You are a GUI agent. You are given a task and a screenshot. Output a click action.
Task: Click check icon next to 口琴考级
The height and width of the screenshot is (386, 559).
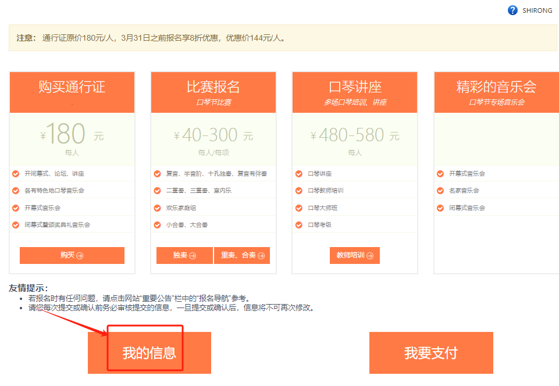pos(299,225)
